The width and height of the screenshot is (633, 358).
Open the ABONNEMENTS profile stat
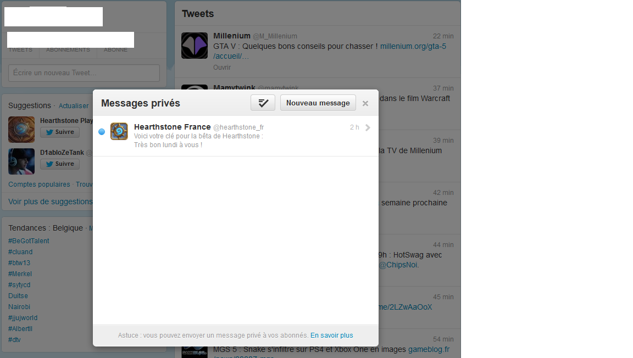[68, 49]
